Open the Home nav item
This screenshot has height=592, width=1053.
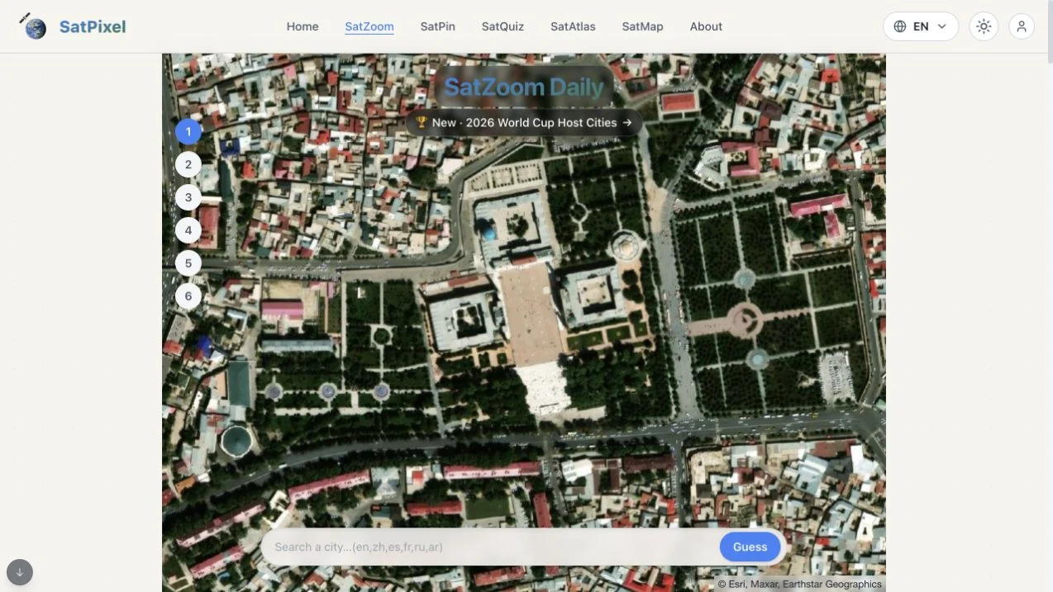(303, 26)
